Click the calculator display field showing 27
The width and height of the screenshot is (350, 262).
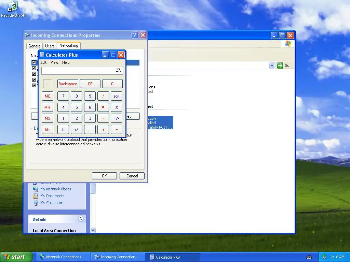click(82, 70)
